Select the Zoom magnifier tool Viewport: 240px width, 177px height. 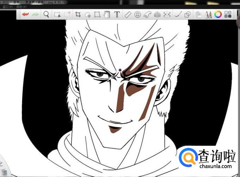coord(46,14)
